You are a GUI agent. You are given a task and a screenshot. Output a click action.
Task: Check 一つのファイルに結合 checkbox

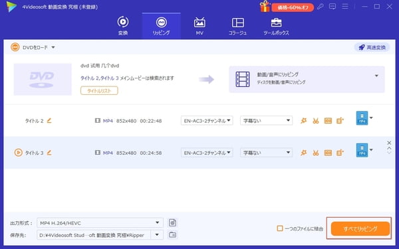pos(280,228)
